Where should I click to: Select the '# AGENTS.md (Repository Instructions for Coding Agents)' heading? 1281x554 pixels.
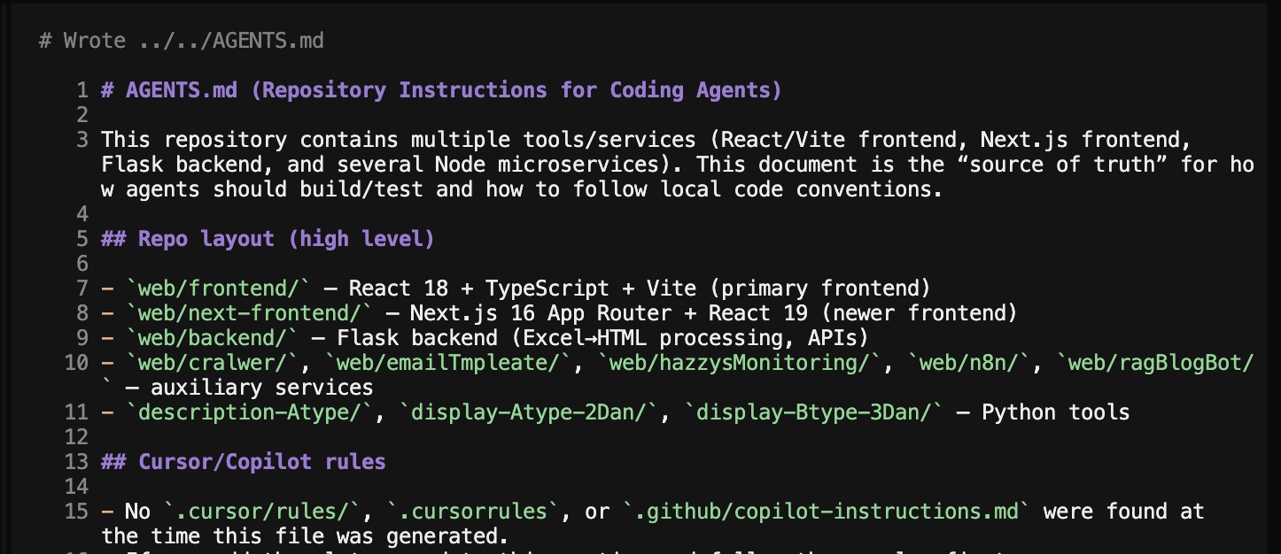(x=441, y=90)
